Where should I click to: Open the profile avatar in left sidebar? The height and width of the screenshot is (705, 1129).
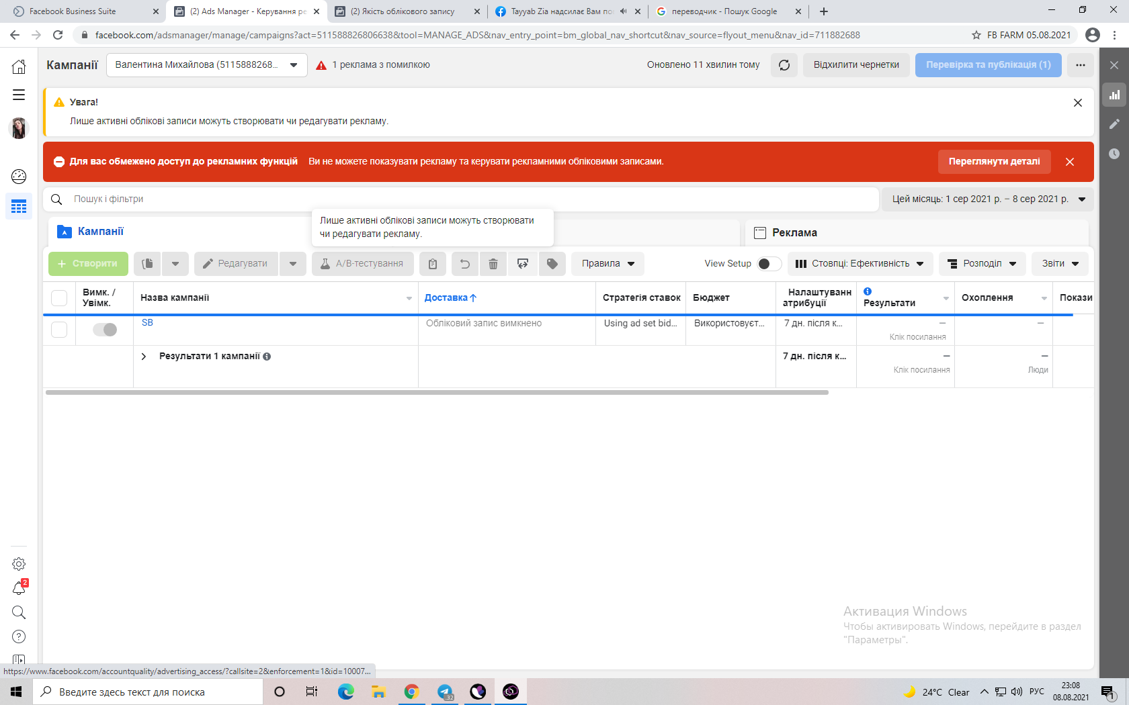click(x=19, y=128)
